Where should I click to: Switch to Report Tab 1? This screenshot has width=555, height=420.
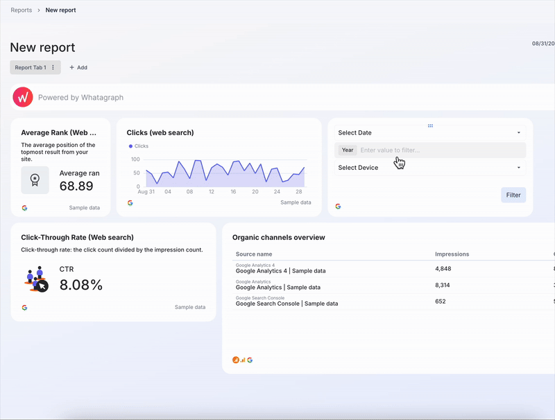pos(29,67)
